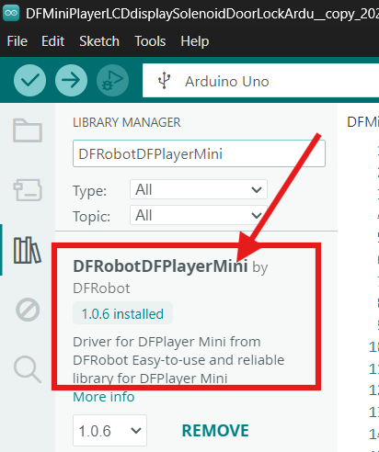Open the File menu
This screenshot has height=452, width=379.
pos(17,41)
